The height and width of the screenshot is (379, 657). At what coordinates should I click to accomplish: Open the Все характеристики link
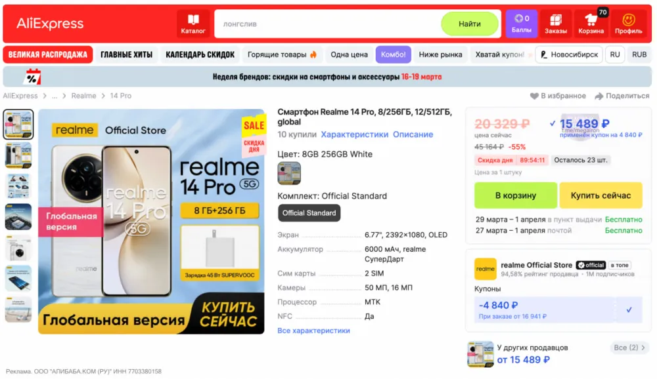(313, 330)
